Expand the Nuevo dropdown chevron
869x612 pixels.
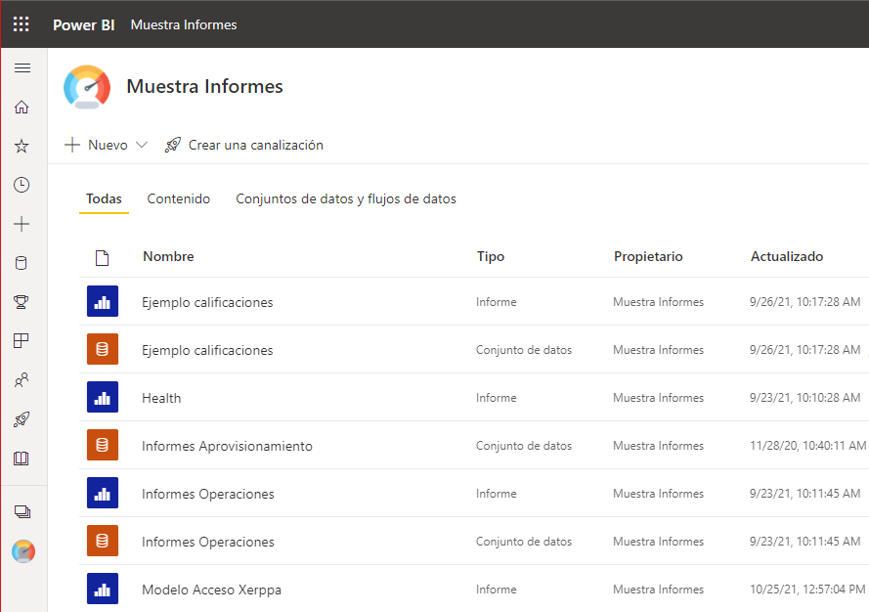tap(142, 145)
